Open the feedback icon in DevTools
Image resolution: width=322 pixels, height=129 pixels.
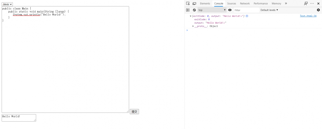tap(306, 4)
